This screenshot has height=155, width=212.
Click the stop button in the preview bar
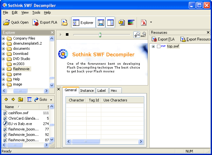[67, 34]
